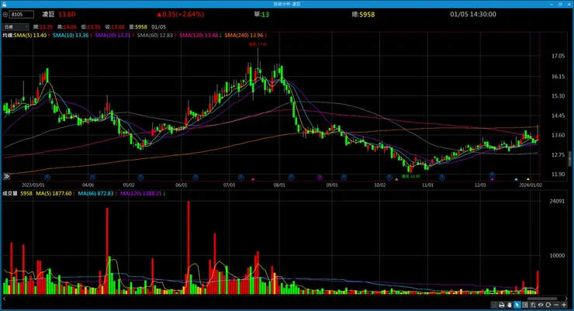The width and height of the screenshot is (574, 311).
Task: Expand the double-chevron panel at chart left
Action: click(x=6, y=176)
